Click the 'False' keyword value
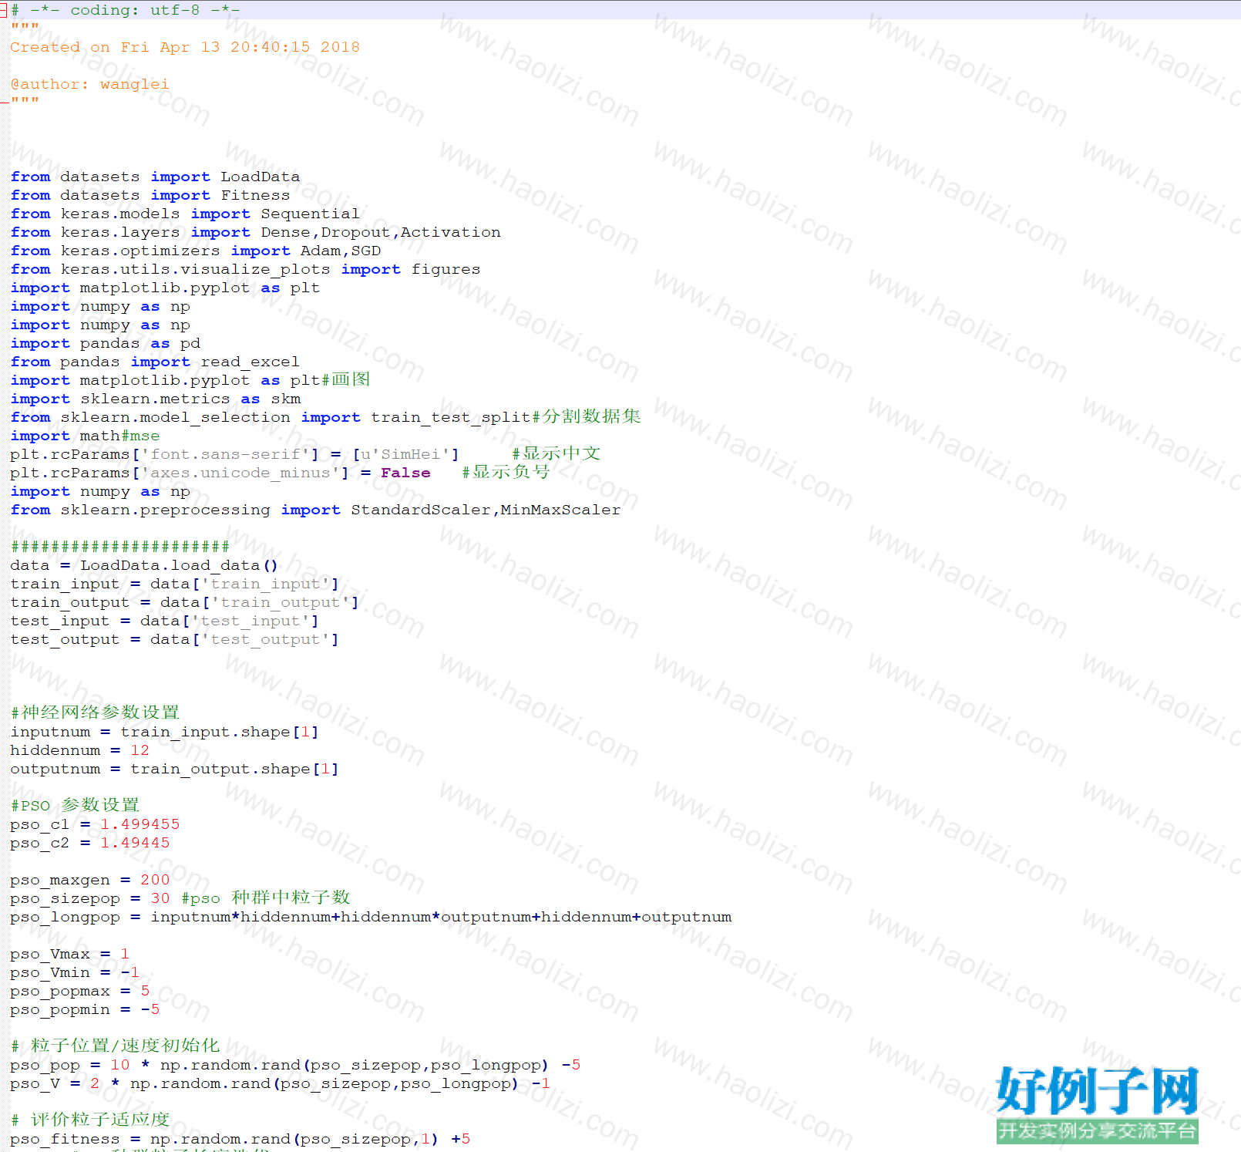 [x=405, y=473]
